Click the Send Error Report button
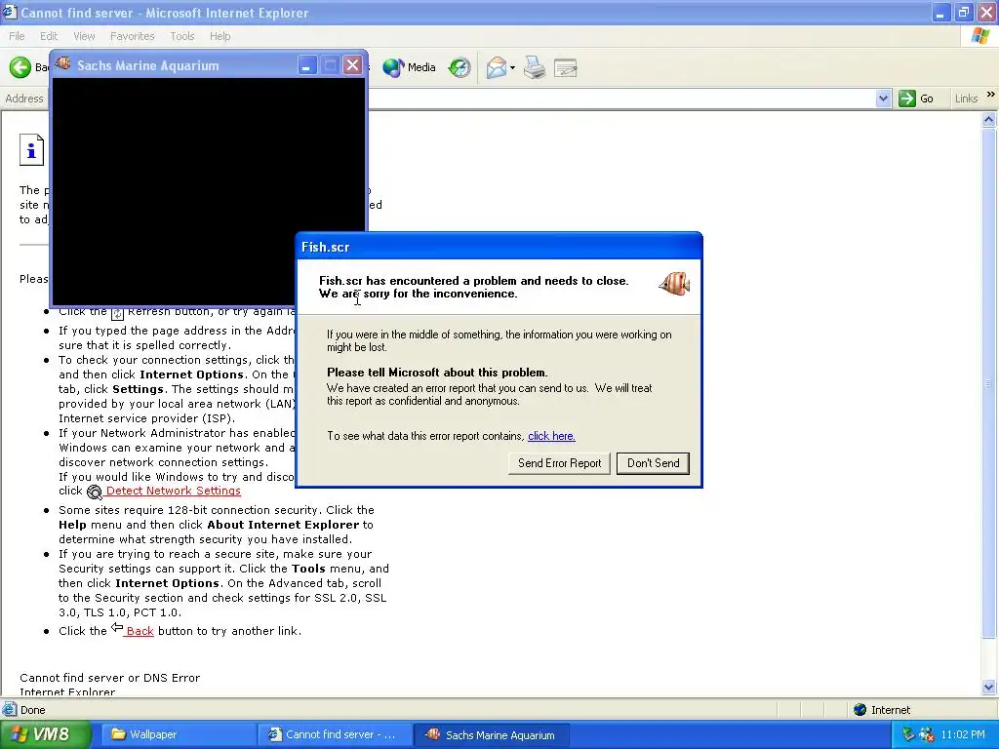The height and width of the screenshot is (749, 999). coord(559,463)
